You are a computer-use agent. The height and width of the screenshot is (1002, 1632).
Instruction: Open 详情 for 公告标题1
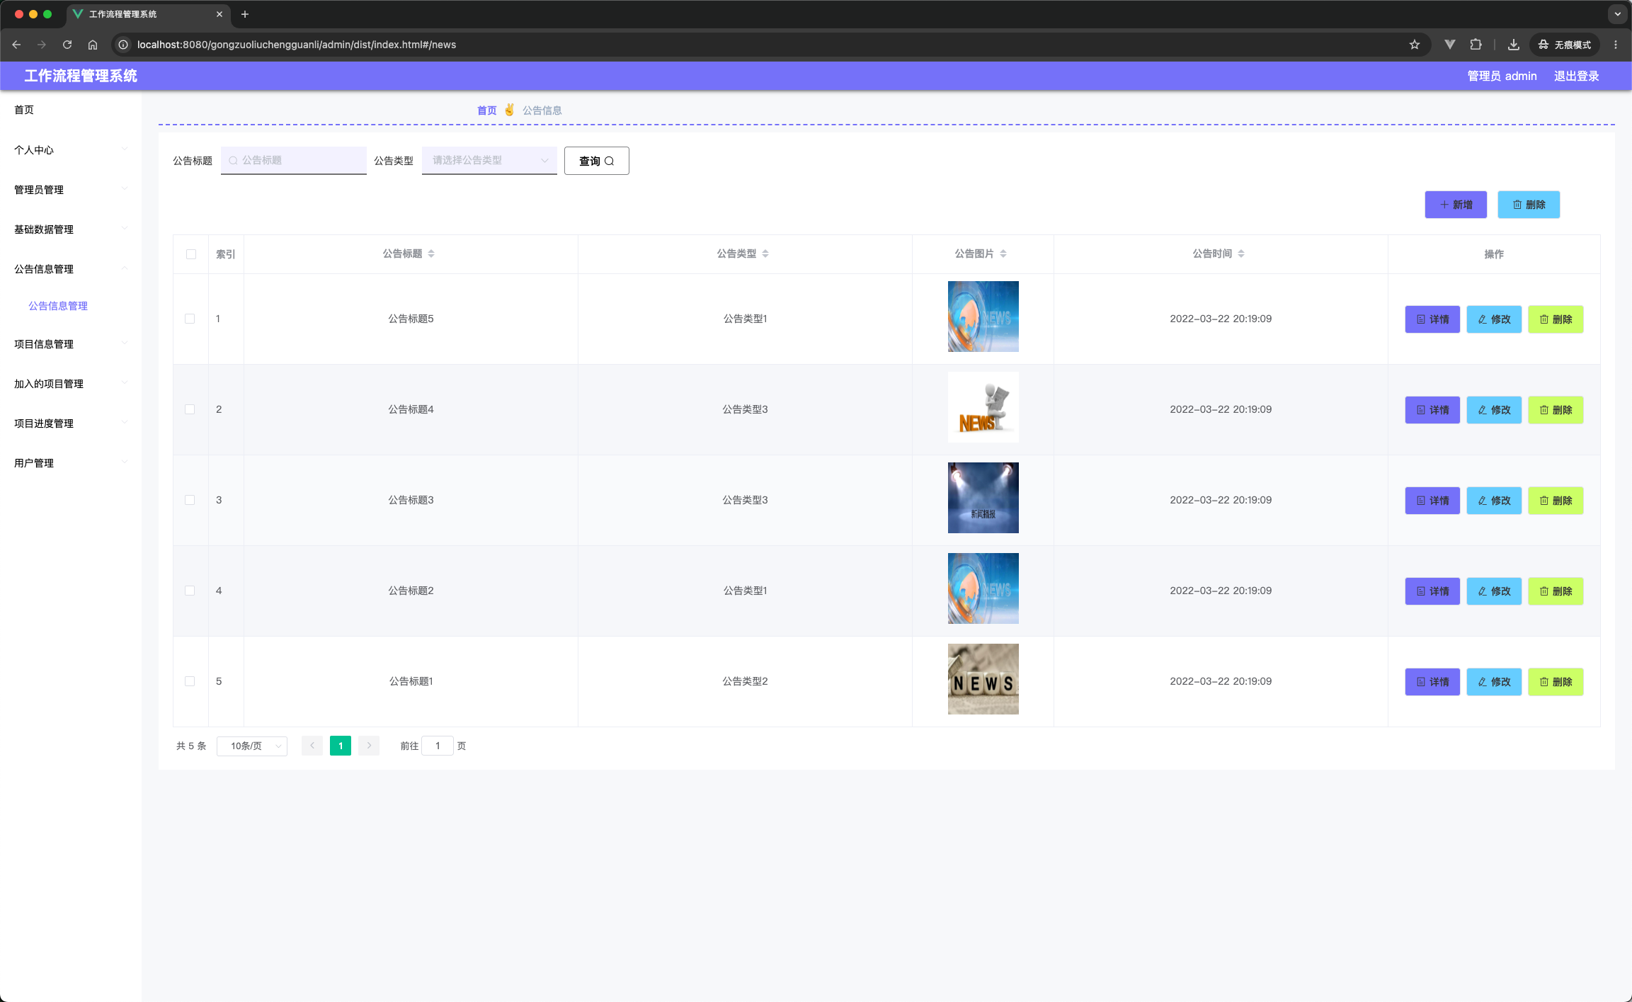[x=1432, y=682]
